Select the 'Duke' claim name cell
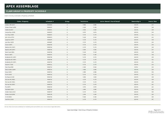This screenshot has height=114, width=165. 9,72
